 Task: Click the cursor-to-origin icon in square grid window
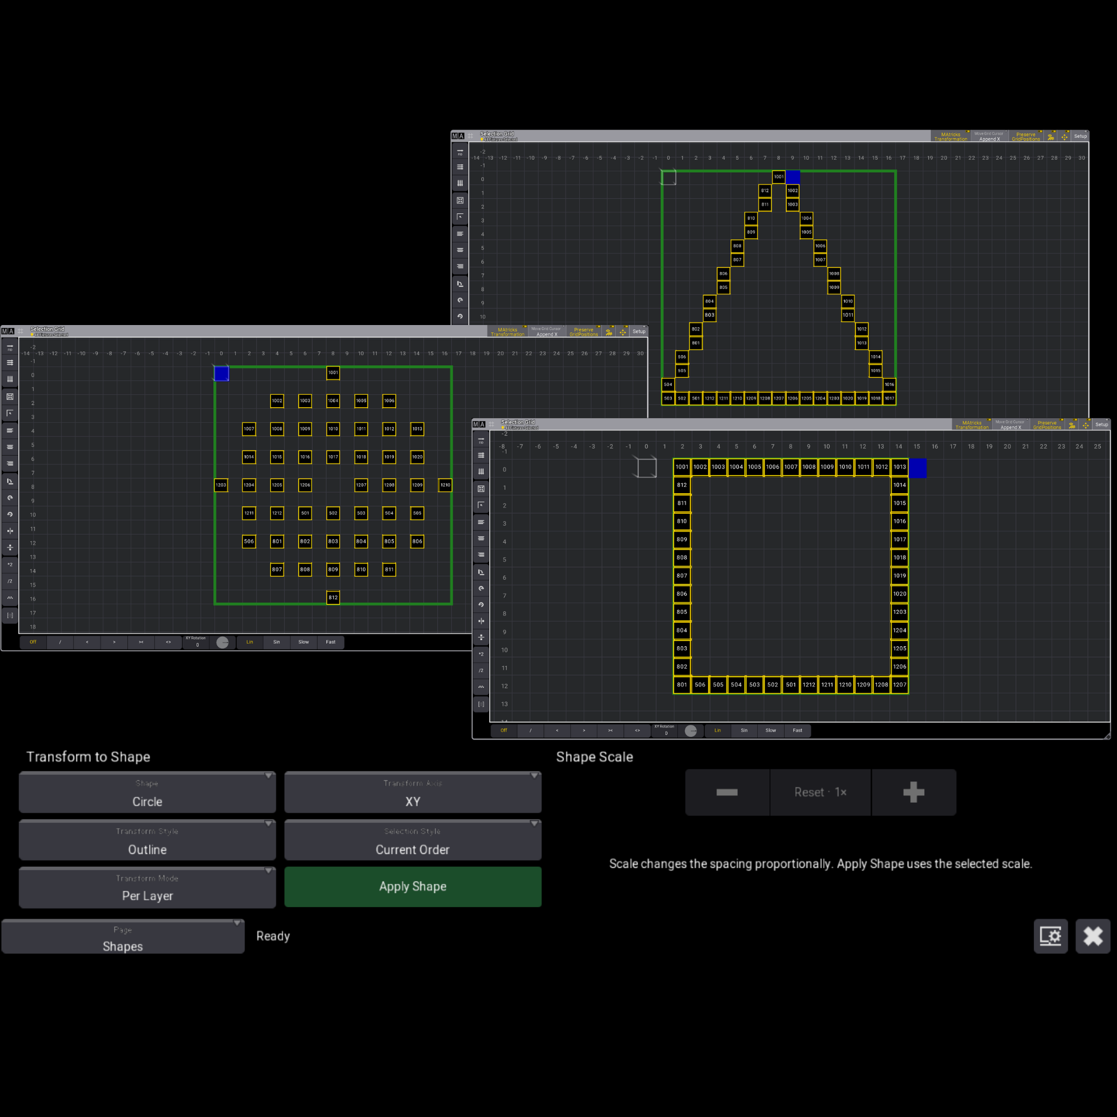481,505
